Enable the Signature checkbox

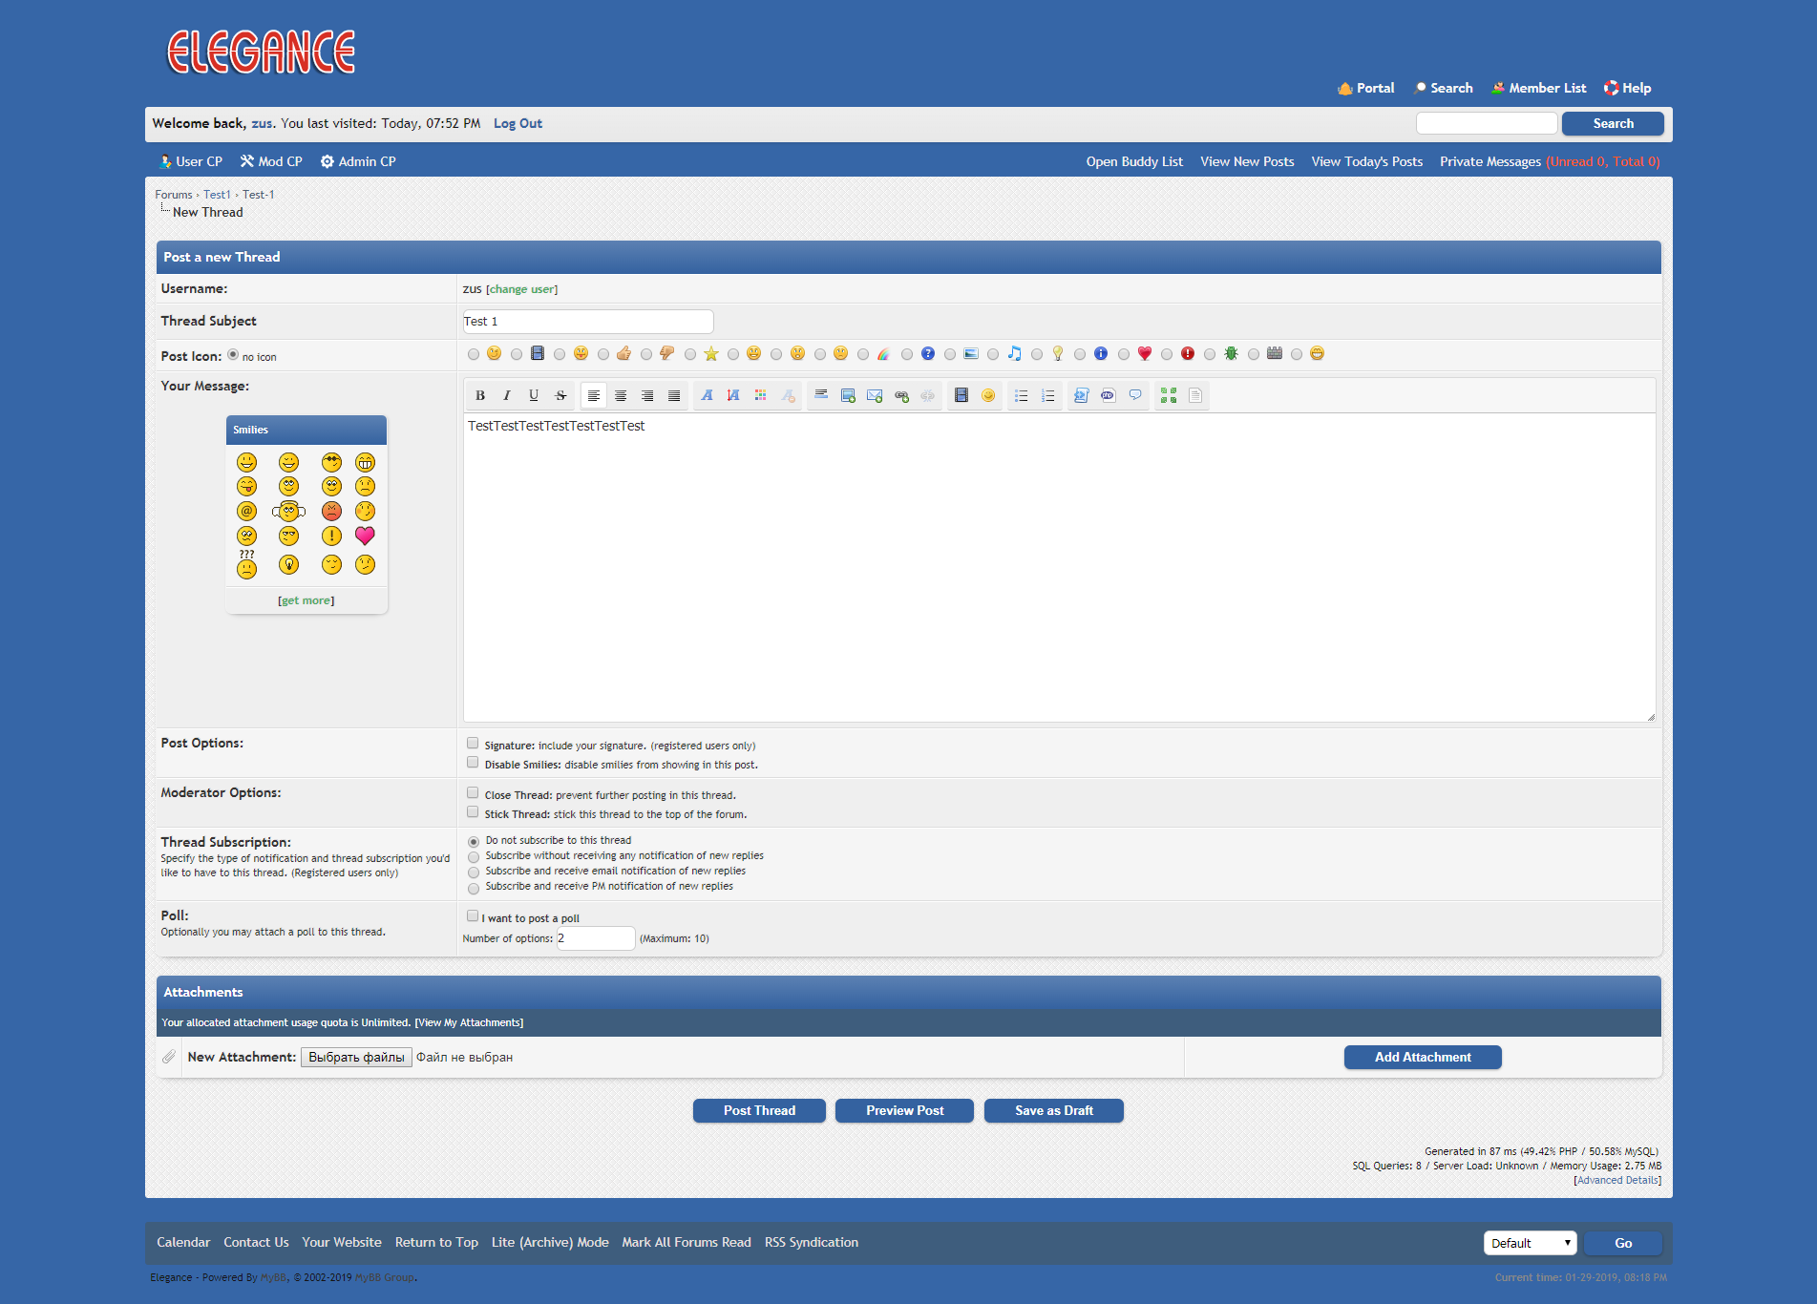point(473,744)
